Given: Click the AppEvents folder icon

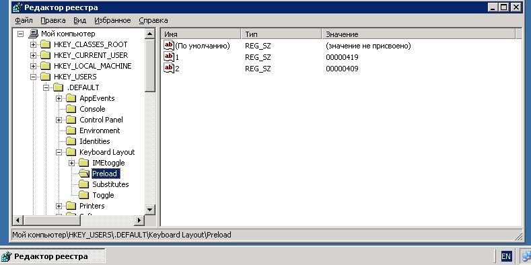Looking at the screenshot, I should (x=71, y=98).
